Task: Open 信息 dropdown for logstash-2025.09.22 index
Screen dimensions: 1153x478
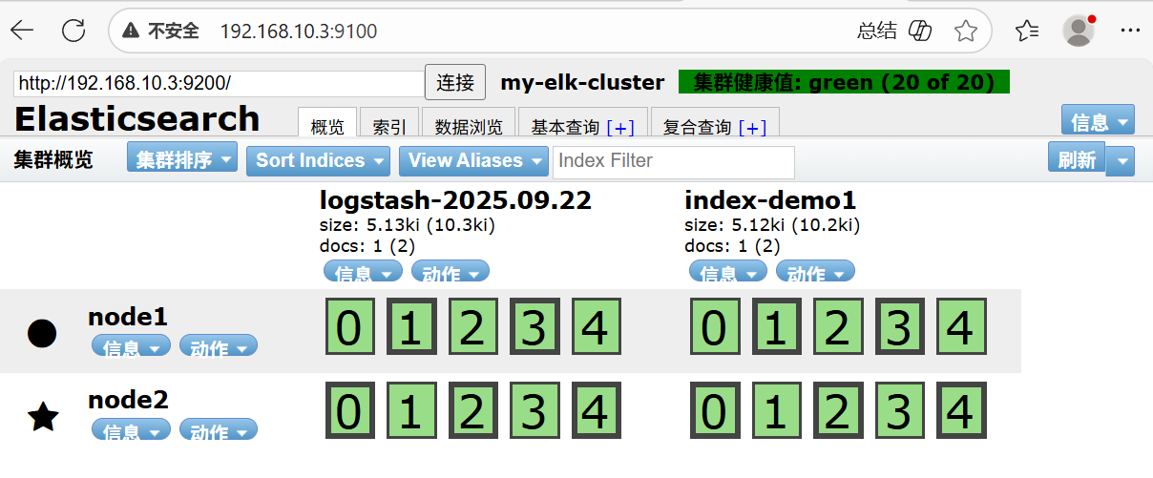Action: pos(363,273)
